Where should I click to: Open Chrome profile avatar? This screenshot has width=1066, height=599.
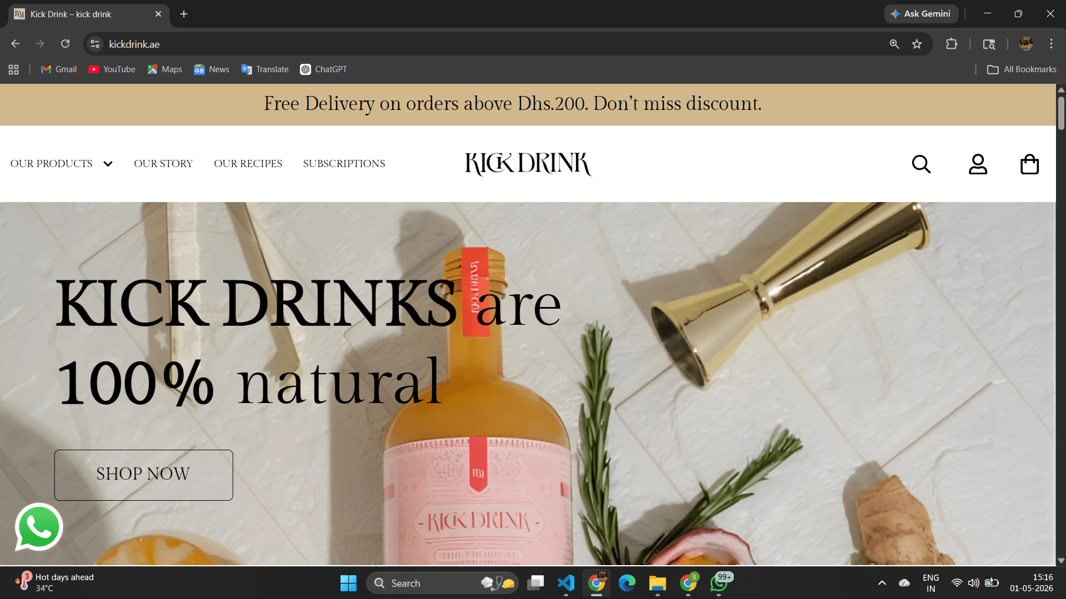[x=1026, y=44]
